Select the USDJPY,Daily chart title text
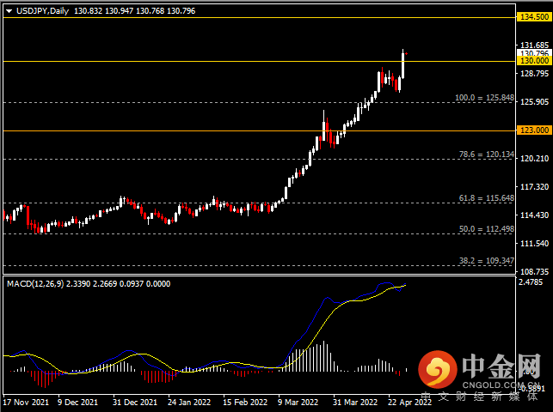 [x=42, y=11]
